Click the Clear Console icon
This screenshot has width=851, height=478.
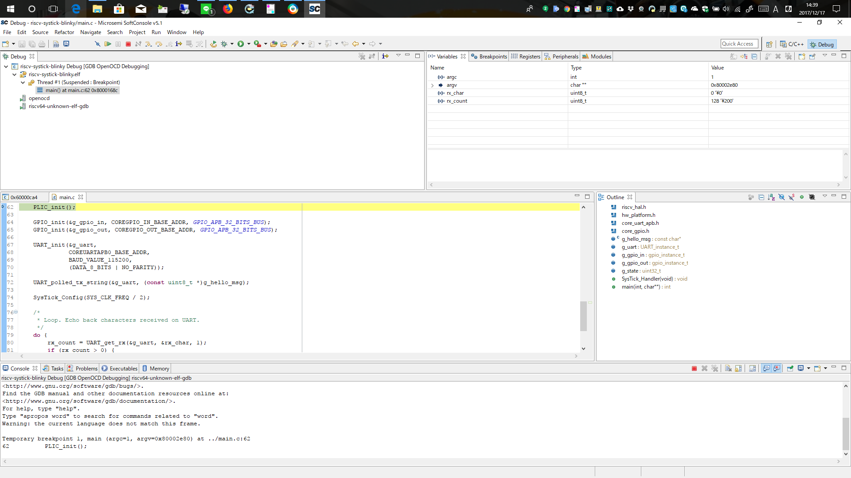click(x=727, y=368)
